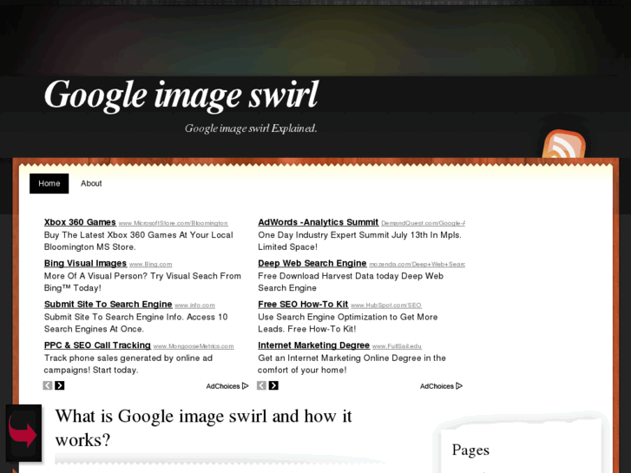This screenshot has height=473, width=631.
Task: Click the www.MongooseMetrics.com URL
Action: coord(194,346)
